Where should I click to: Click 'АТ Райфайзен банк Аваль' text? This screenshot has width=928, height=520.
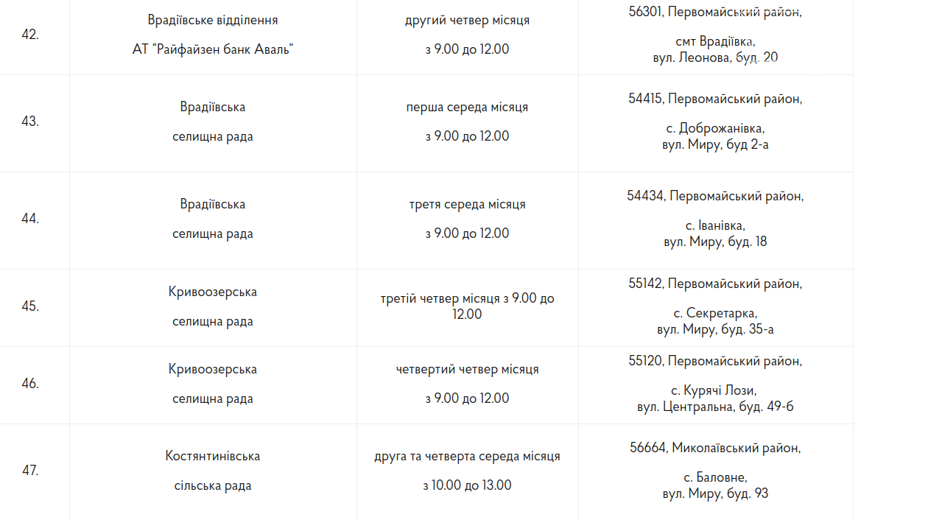(x=213, y=49)
